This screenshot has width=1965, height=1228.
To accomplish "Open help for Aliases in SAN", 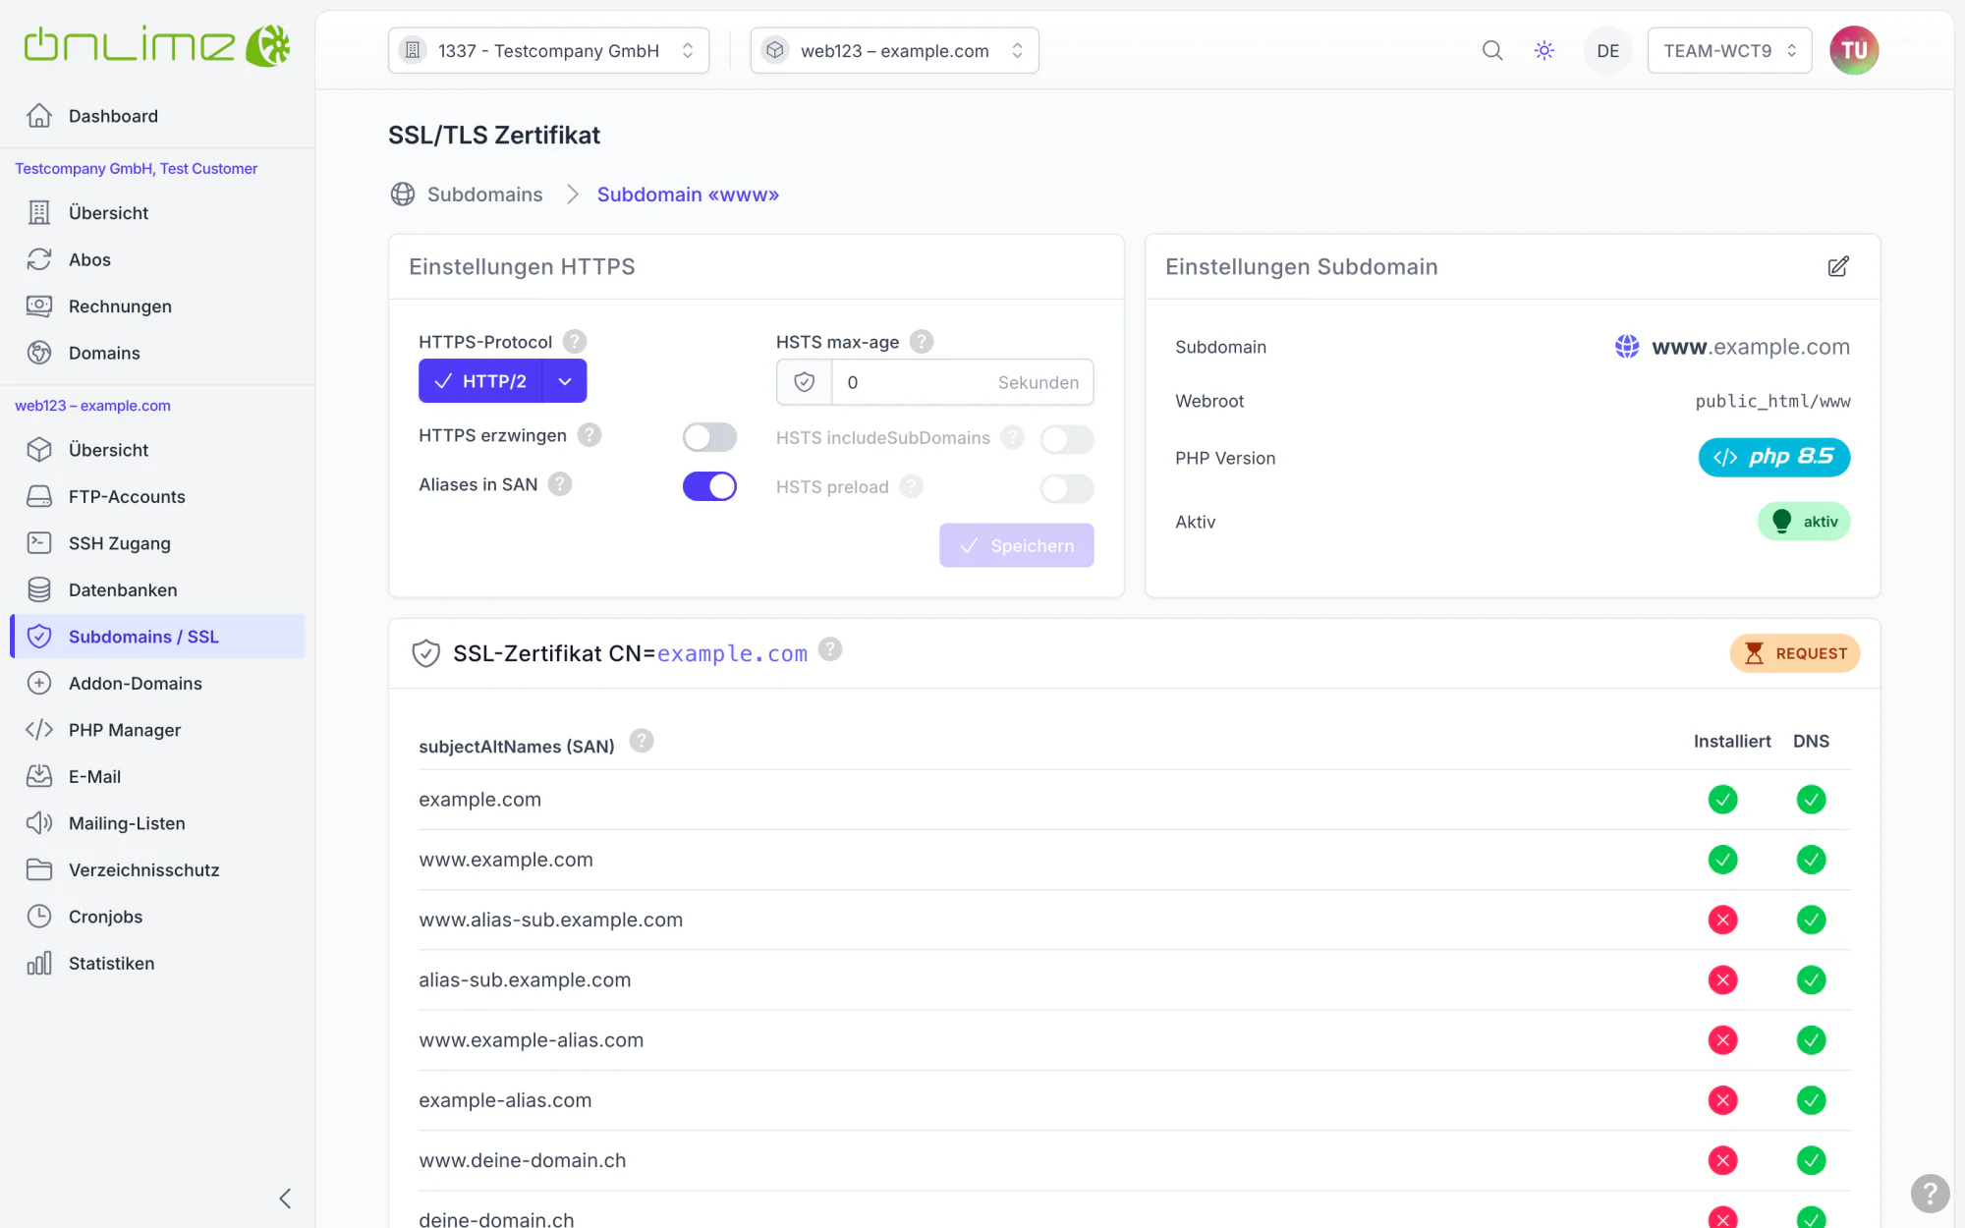I will [x=560, y=483].
